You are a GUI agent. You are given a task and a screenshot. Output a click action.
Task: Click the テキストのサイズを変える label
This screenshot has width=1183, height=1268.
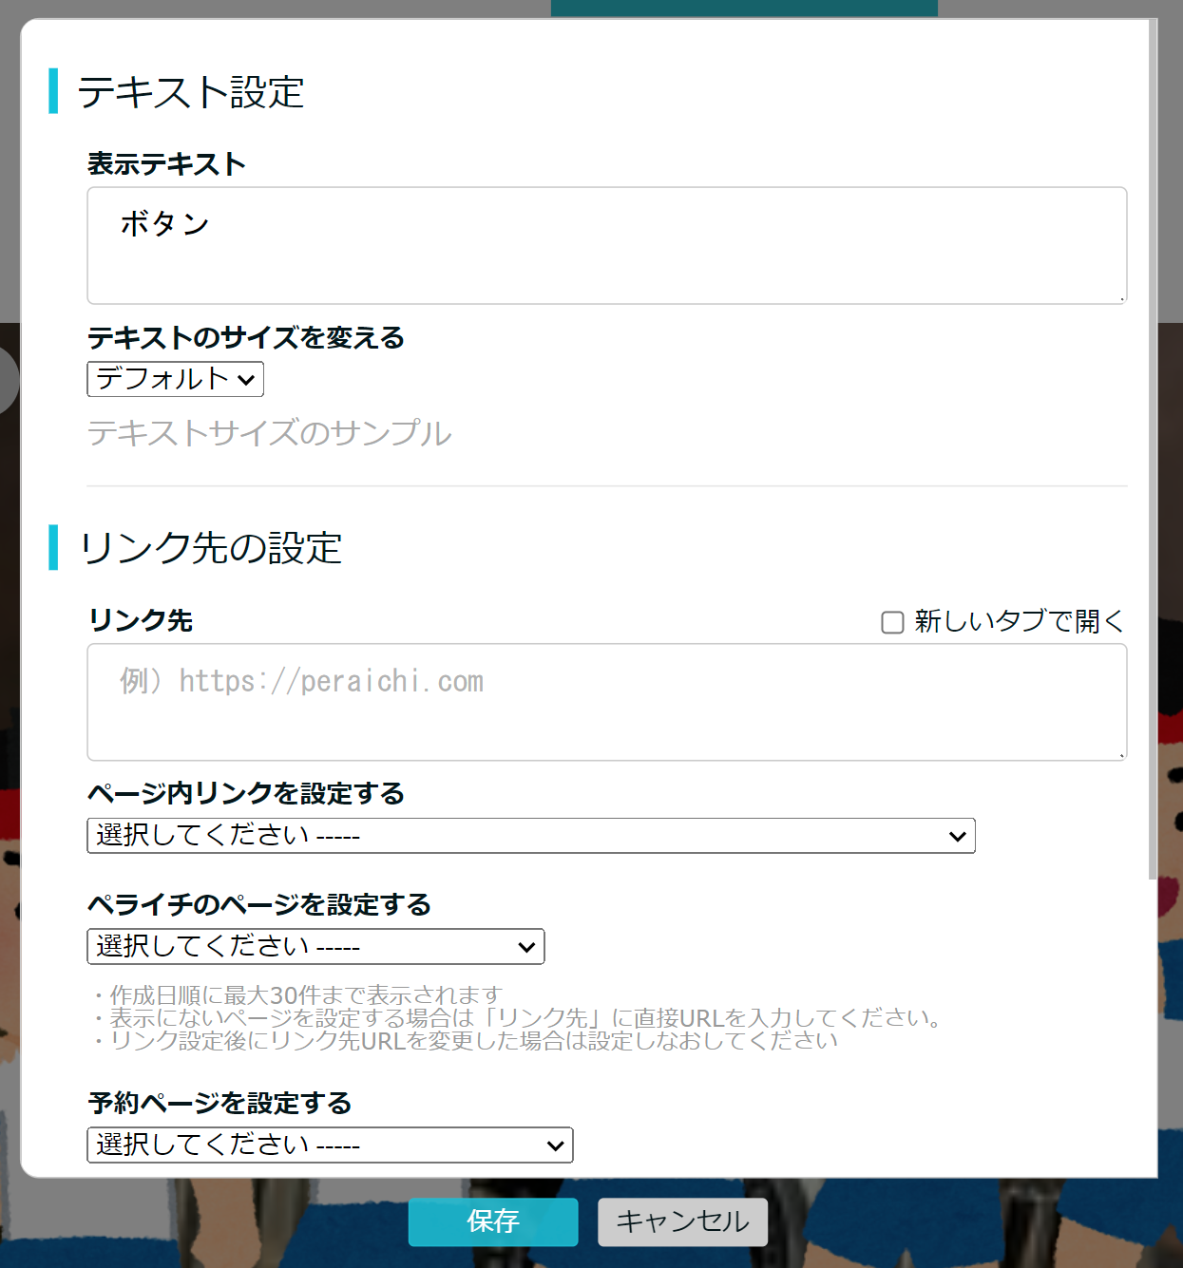pyautogui.click(x=246, y=337)
